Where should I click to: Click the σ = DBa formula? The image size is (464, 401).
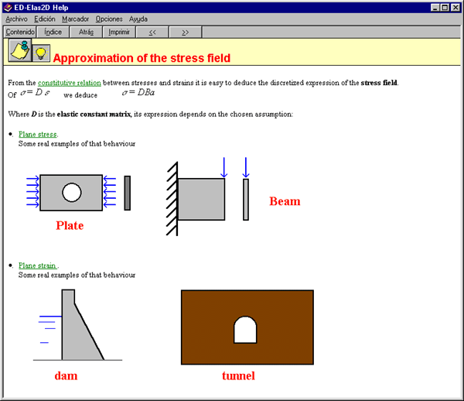click(x=138, y=92)
